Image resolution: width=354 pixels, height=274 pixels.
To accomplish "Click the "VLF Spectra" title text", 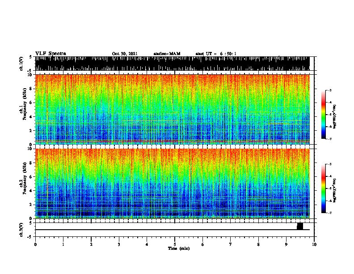I will (x=51, y=54).
